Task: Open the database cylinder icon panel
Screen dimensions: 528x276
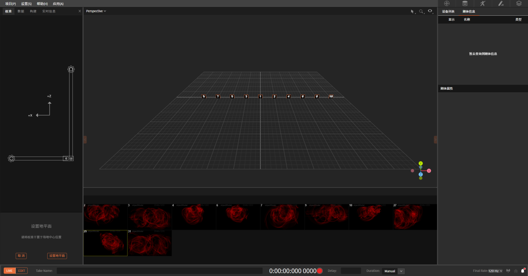Action: coord(465,3)
